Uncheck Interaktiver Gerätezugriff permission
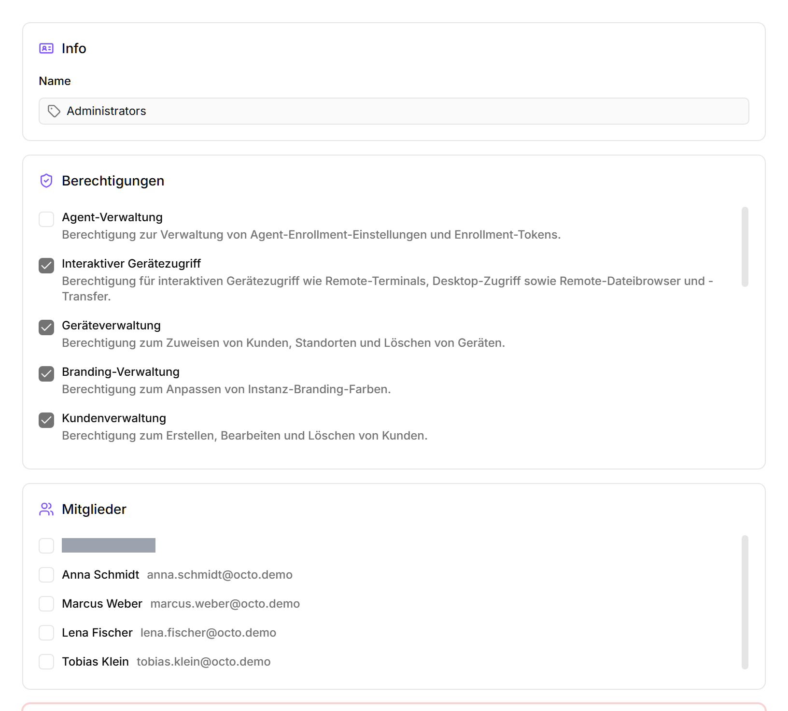788x711 pixels. pyautogui.click(x=46, y=266)
